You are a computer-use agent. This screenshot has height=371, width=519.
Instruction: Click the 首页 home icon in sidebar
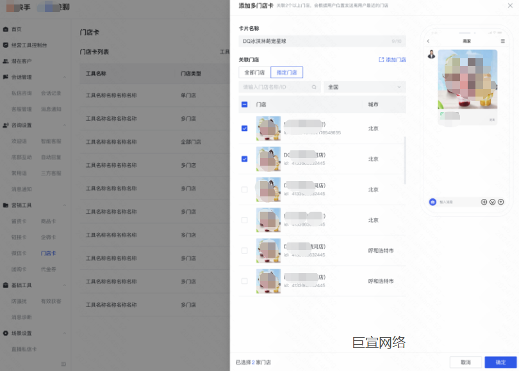click(x=6, y=29)
